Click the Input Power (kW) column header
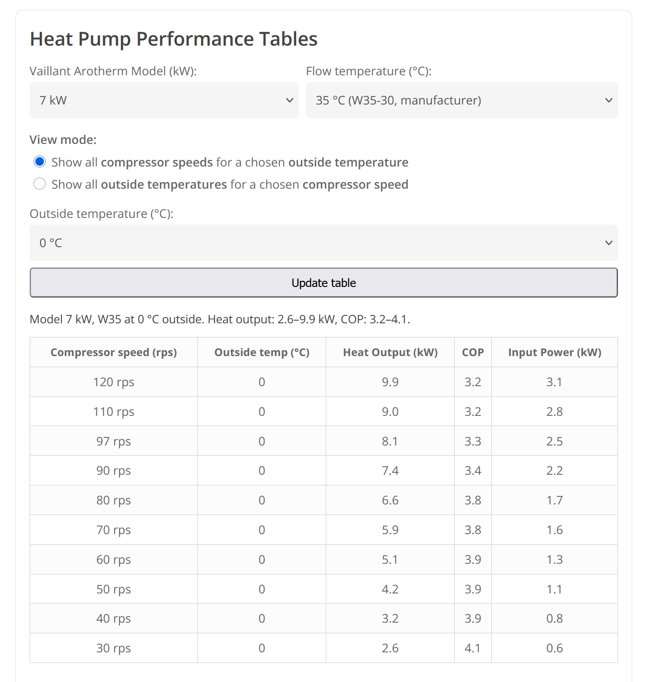The image size is (645, 682). click(x=554, y=353)
